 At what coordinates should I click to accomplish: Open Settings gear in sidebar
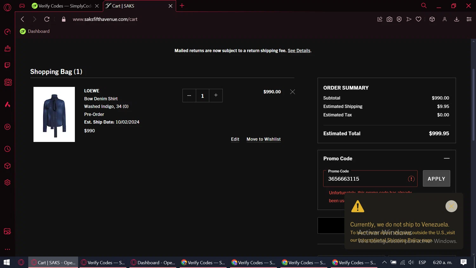click(x=7, y=183)
